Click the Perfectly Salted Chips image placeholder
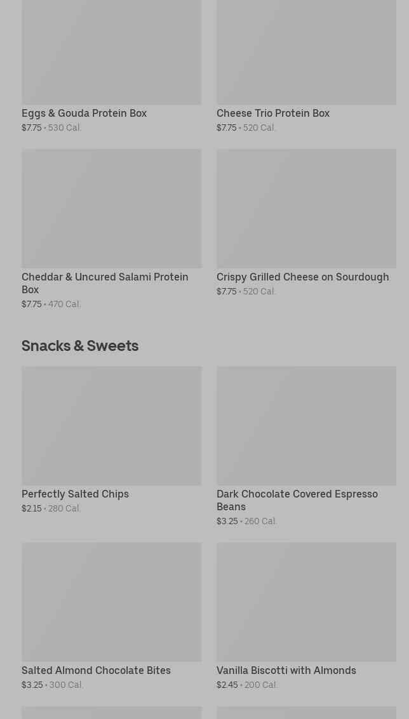This screenshot has width=409, height=719. [111, 425]
